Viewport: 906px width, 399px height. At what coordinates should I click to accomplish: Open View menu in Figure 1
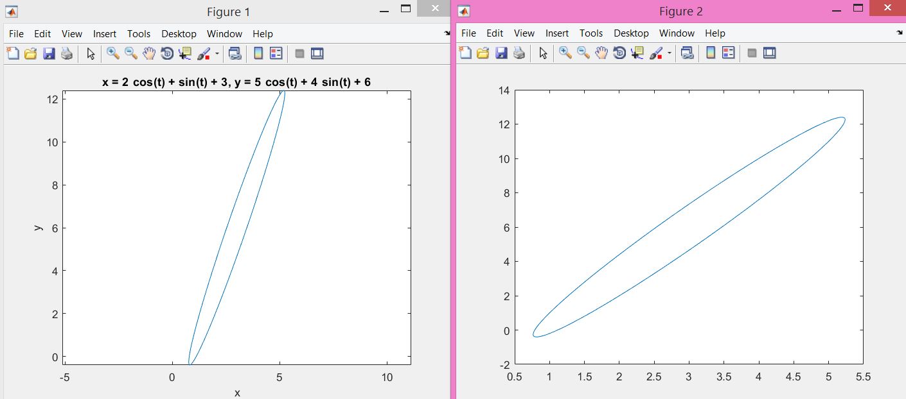pos(72,33)
